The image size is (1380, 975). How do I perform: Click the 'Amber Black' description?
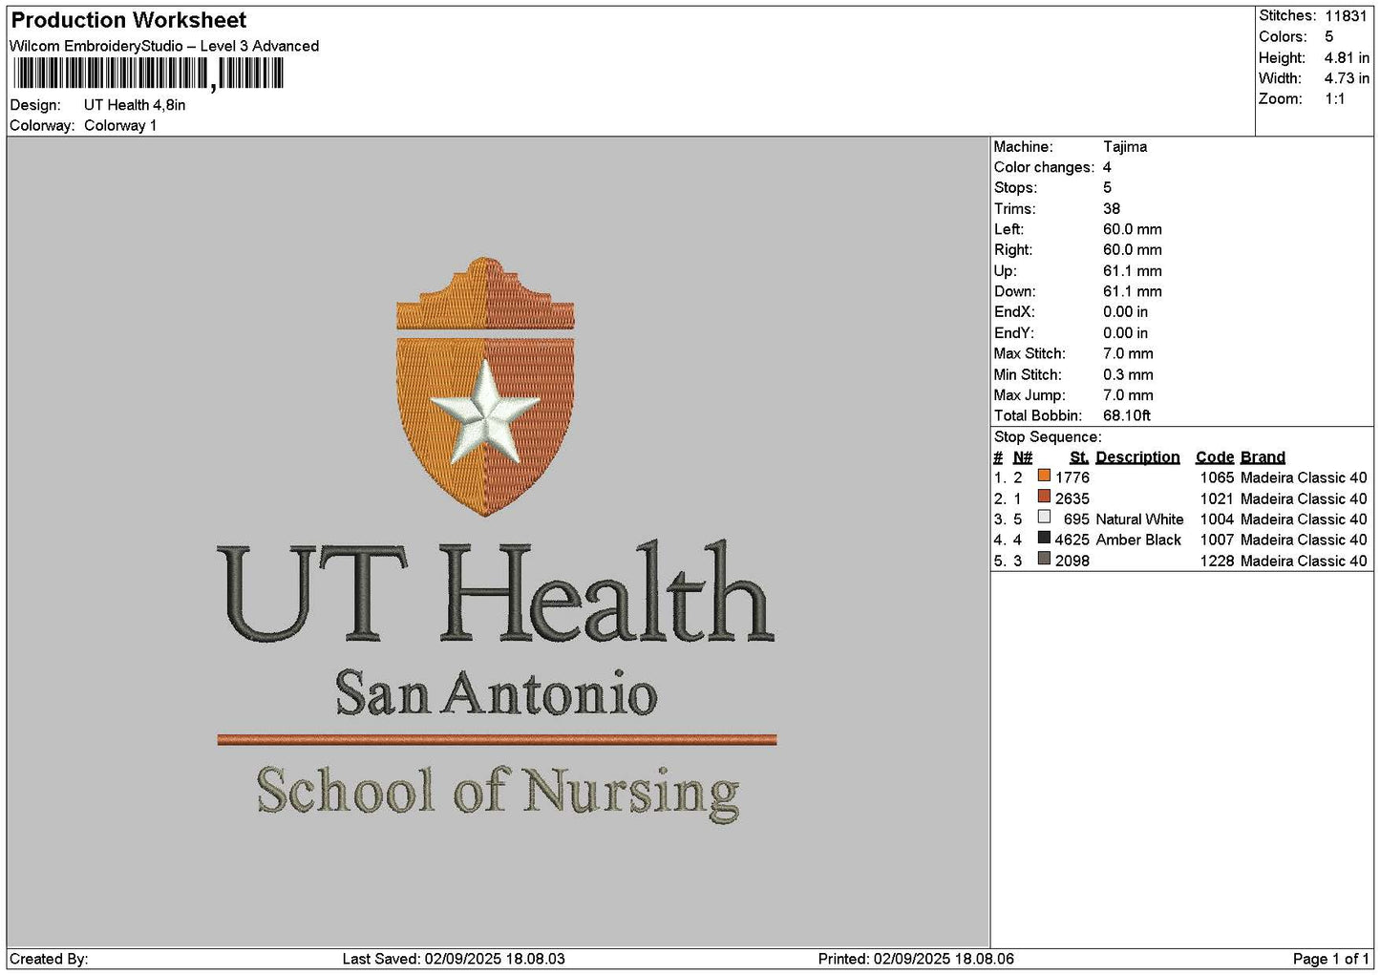pos(1138,540)
